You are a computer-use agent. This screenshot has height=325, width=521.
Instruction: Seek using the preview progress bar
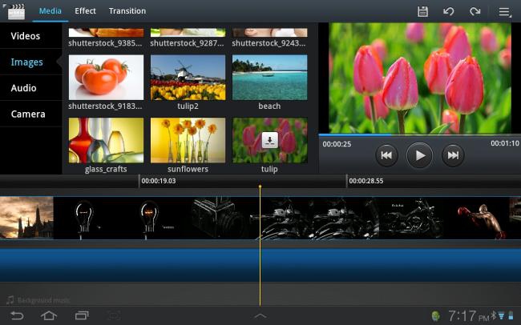[x=420, y=134]
